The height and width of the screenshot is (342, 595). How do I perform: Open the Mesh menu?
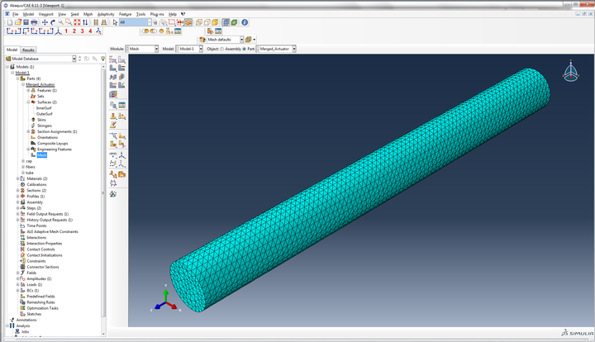pos(88,14)
